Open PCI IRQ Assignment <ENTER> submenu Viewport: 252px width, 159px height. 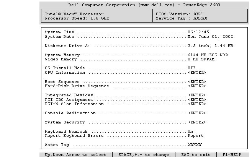197,100
